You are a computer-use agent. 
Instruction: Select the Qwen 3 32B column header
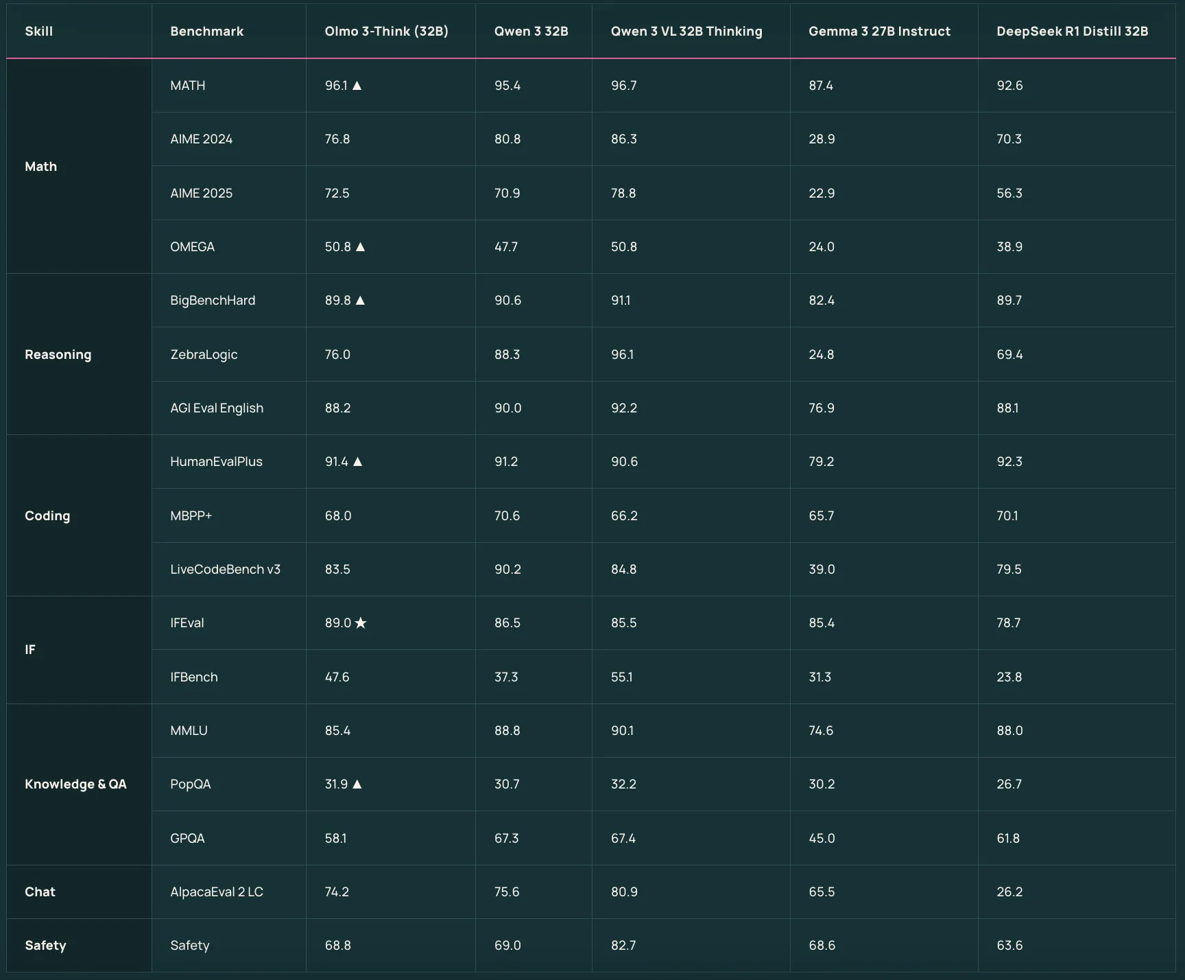(531, 32)
